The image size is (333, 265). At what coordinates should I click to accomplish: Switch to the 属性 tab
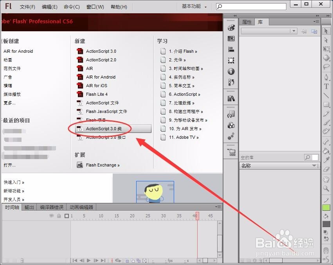pyautogui.click(x=247, y=22)
